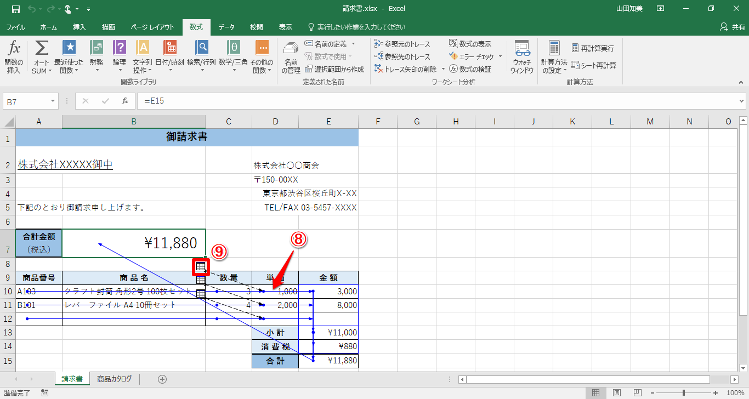Click the horizontal scrollbar track
This screenshot has width=749, height=399.
[x=599, y=379]
